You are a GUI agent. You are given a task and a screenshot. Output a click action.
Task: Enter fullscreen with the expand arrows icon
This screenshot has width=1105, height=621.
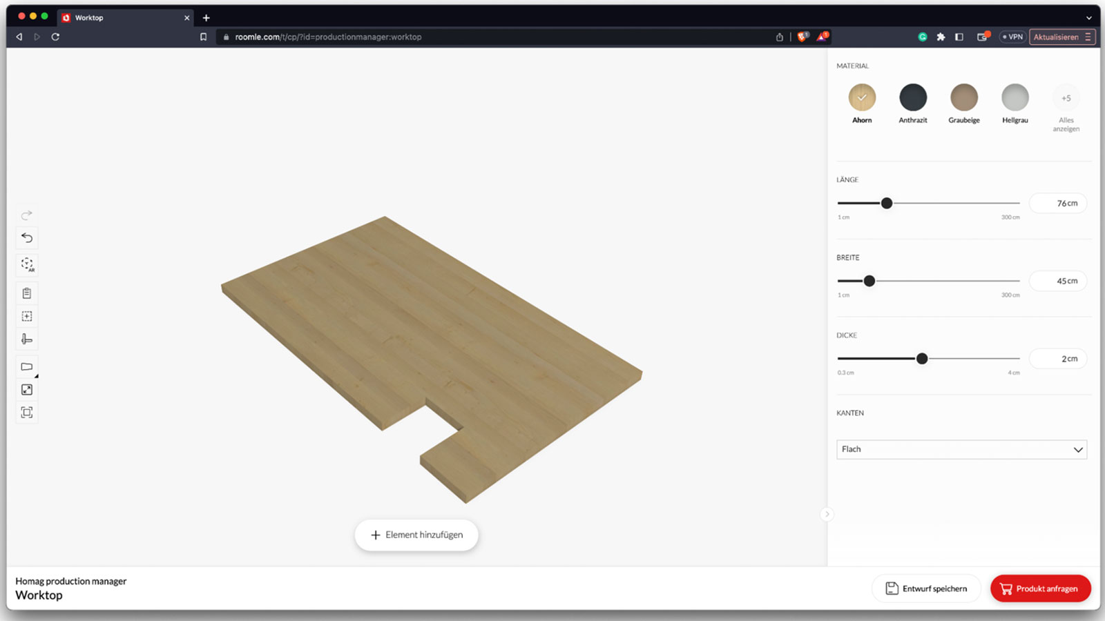(27, 390)
